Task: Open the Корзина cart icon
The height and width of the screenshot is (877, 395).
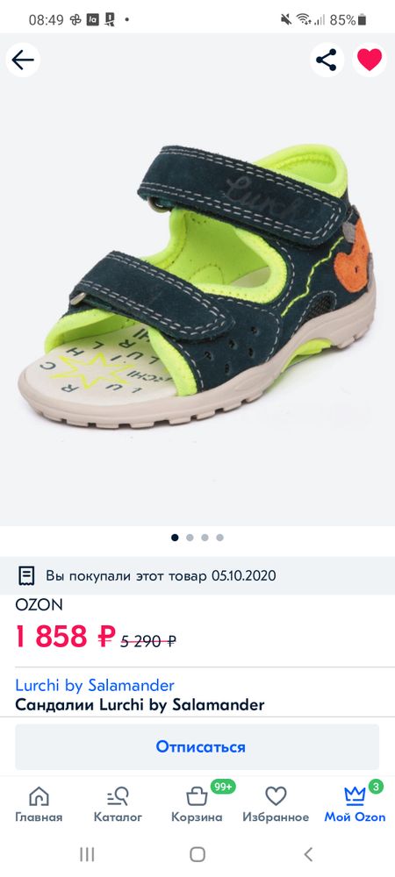Action: pyautogui.click(x=197, y=804)
